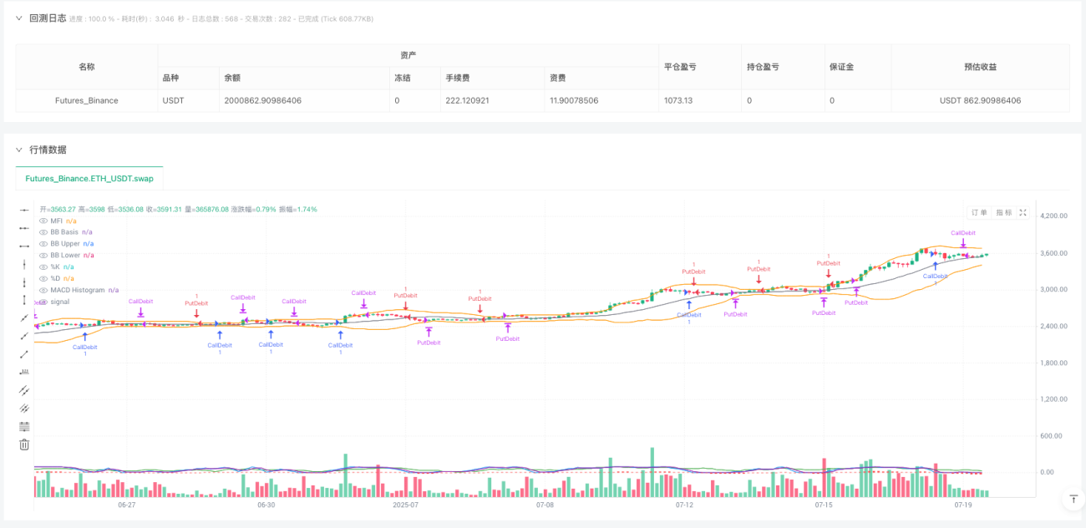1086x528 pixels.
Task: Collapse the 行情数据 section chevron
Action: click(x=19, y=150)
